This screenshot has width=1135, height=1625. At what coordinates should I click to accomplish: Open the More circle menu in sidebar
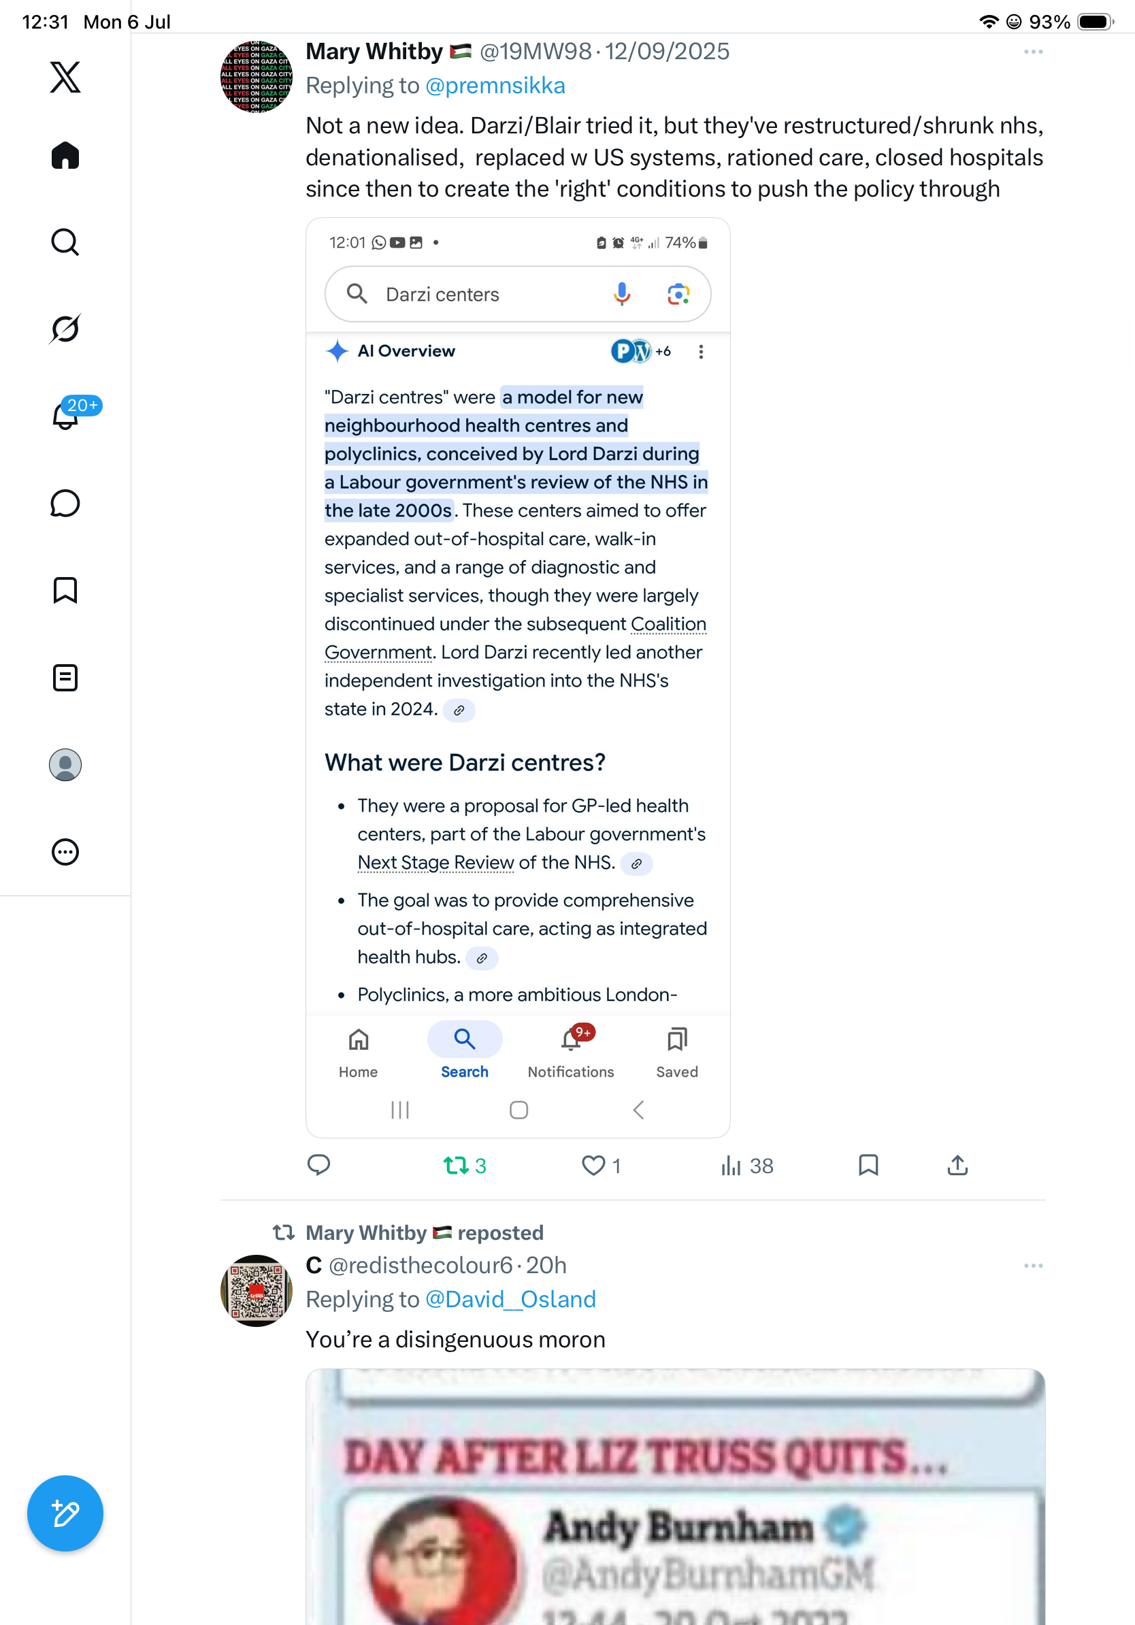[65, 852]
